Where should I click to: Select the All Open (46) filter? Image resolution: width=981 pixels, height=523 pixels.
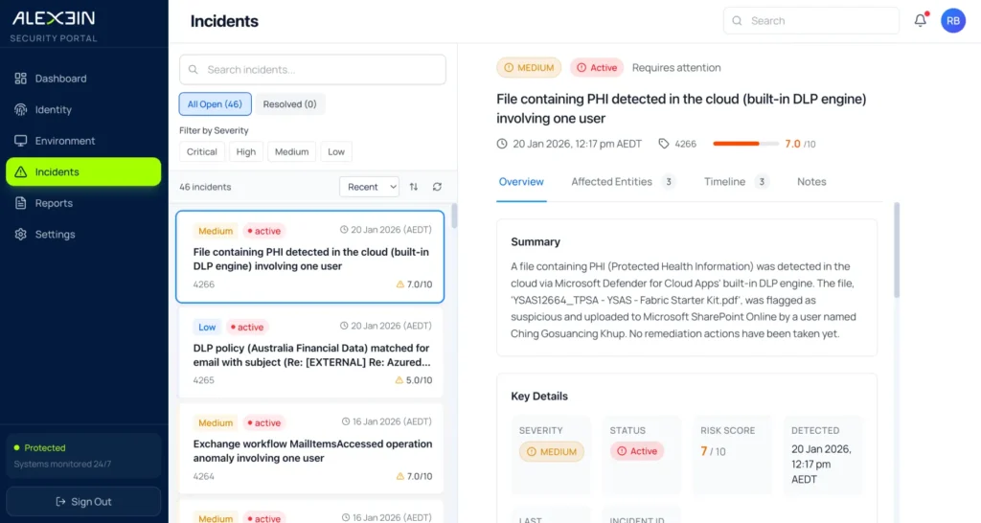pyautogui.click(x=215, y=104)
